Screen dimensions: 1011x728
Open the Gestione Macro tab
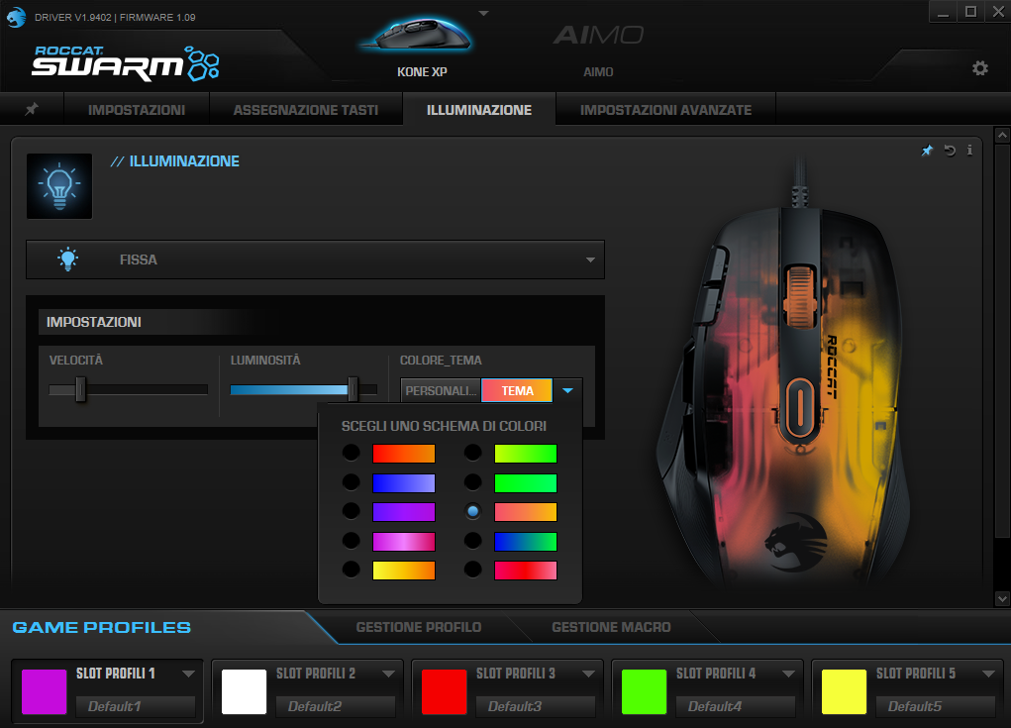pos(611,627)
